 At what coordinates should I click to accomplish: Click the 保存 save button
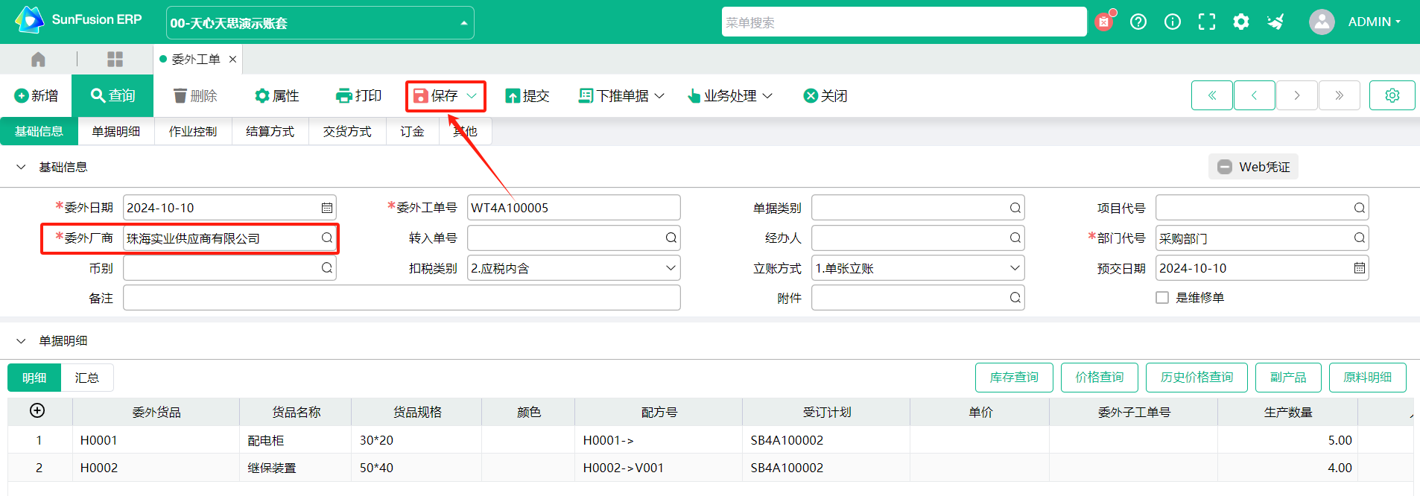click(437, 96)
